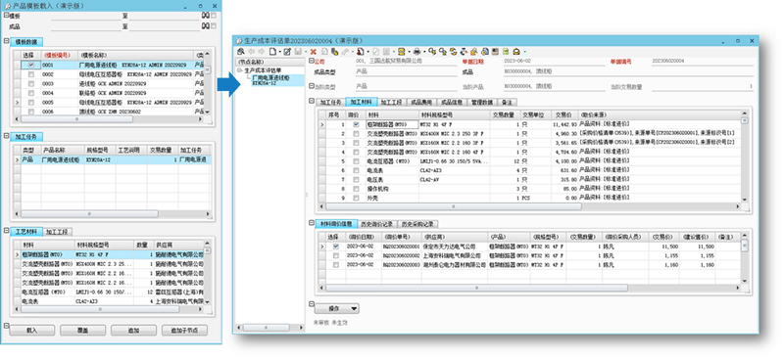
Task: Click the yellow database icon in toolbar
Action: pyautogui.click(x=401, y=52)
